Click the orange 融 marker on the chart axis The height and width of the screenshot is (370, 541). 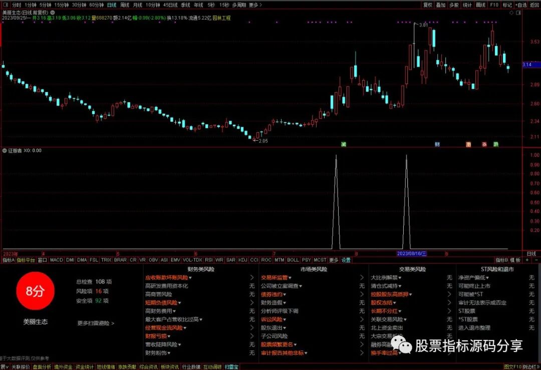[x=468, y=144]
